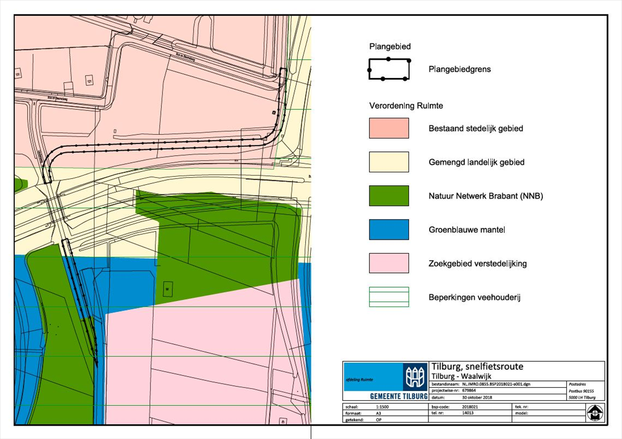Screen dimensions: 622x439
Task: Click the bsp-code value 2018021
Action: pyautogui.click(x=469, y=407)
